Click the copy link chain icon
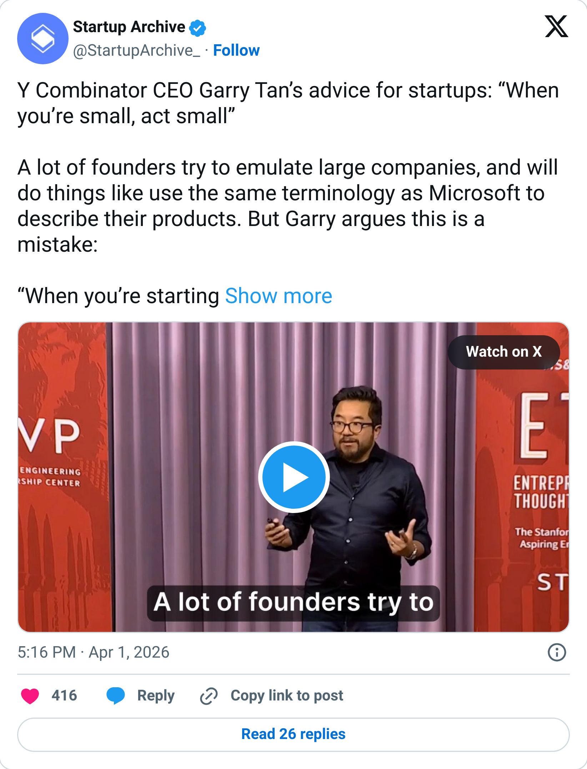Viewport: 587px width, 769px height. tap(209, 695)
